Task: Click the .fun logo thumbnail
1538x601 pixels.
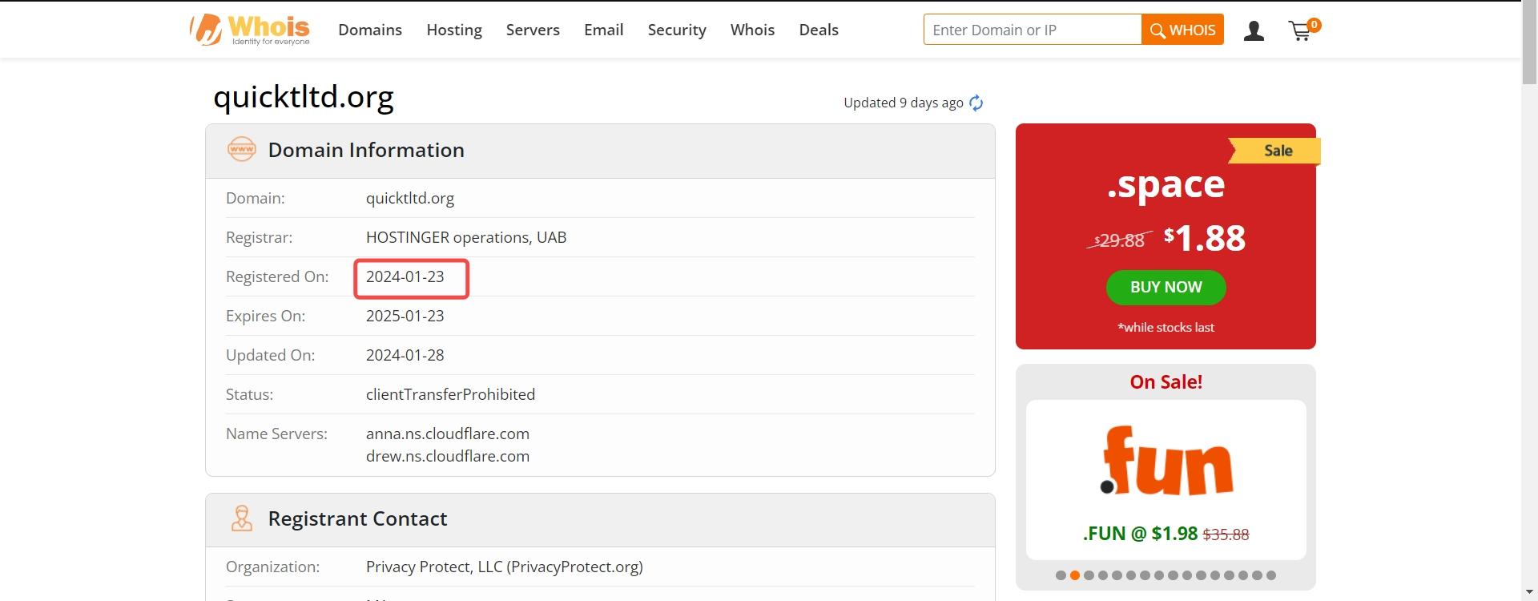Action: point(1166,462)
